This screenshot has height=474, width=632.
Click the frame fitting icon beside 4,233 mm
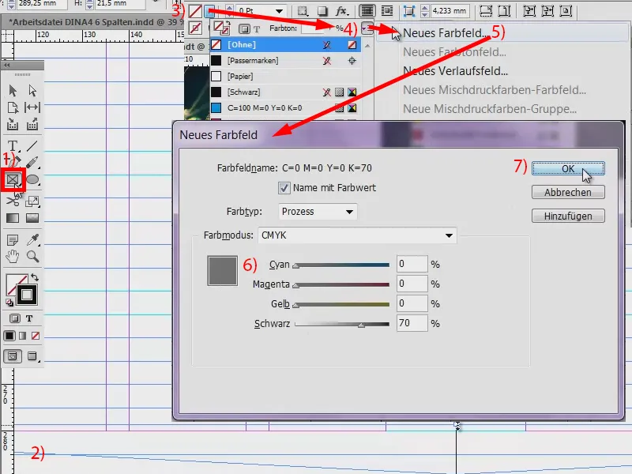[408, 11]
